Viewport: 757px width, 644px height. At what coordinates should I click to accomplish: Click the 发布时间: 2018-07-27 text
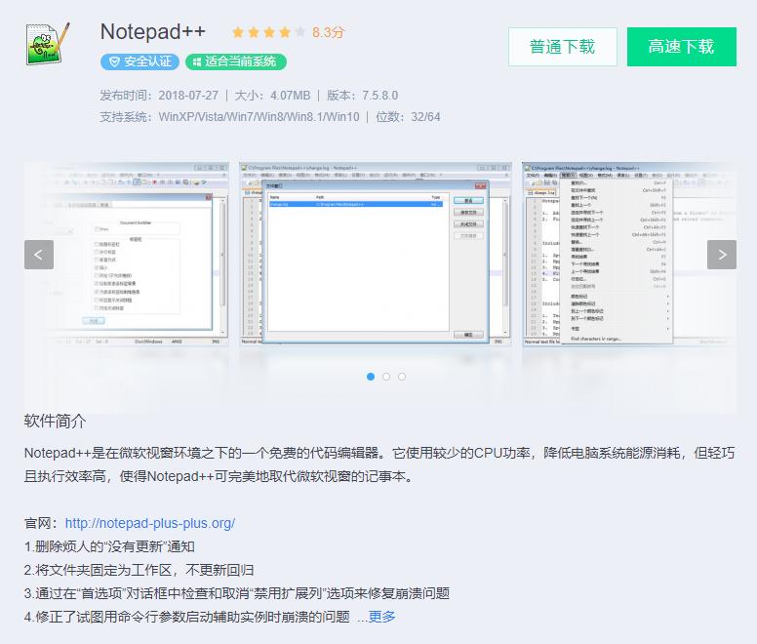(x=159, y=95)
